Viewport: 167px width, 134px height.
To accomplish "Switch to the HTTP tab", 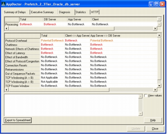I will point(95,12).
